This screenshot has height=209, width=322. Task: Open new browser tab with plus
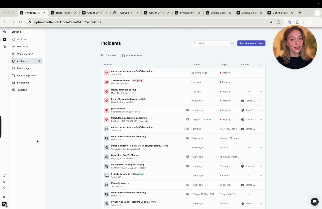point(299,13)
